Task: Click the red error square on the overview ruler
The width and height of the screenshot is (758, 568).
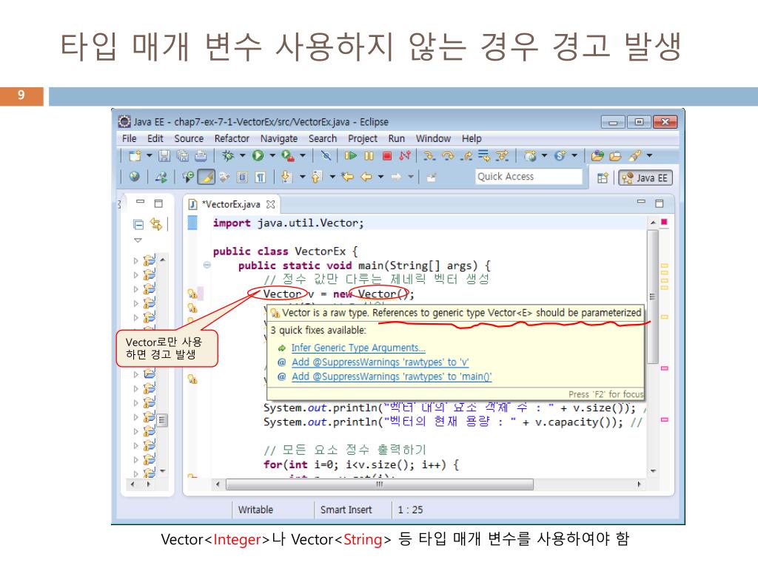Action: click(664, 222)
